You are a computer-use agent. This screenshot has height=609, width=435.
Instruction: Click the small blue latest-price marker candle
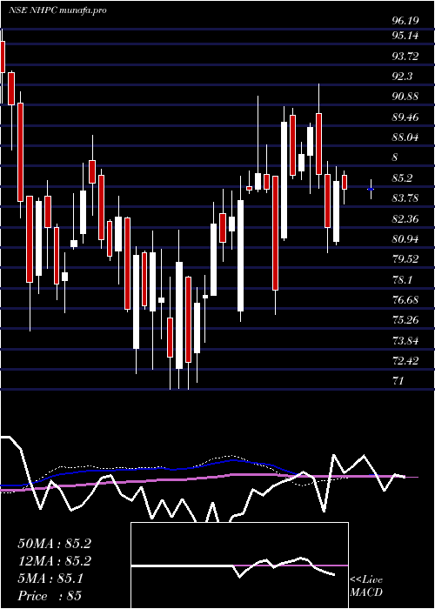point(371,189)
